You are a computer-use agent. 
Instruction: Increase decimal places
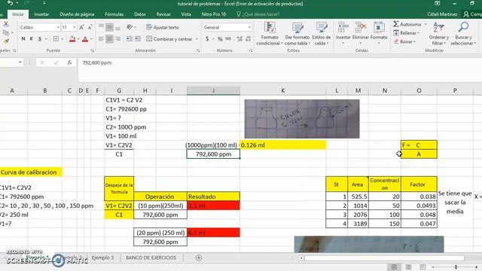(239, 39)
